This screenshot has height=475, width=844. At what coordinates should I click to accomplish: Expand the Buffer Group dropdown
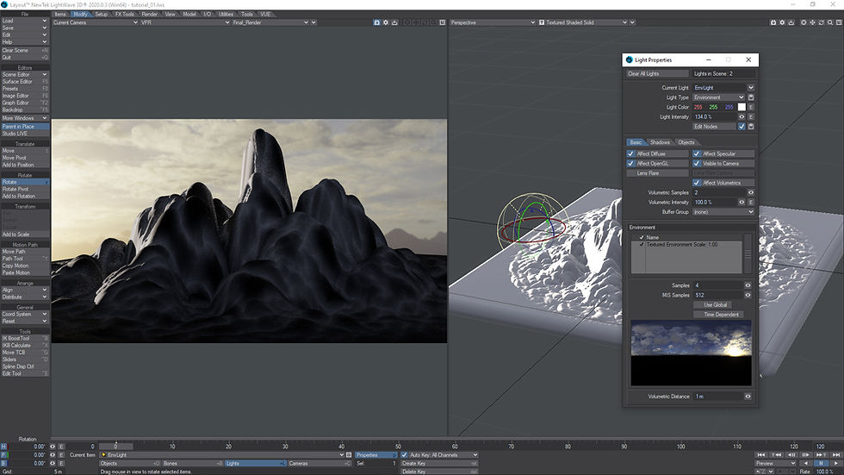point(723,211)
